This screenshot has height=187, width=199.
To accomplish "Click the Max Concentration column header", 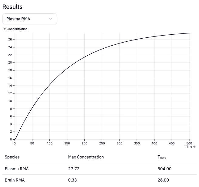I will click(86, 157).
